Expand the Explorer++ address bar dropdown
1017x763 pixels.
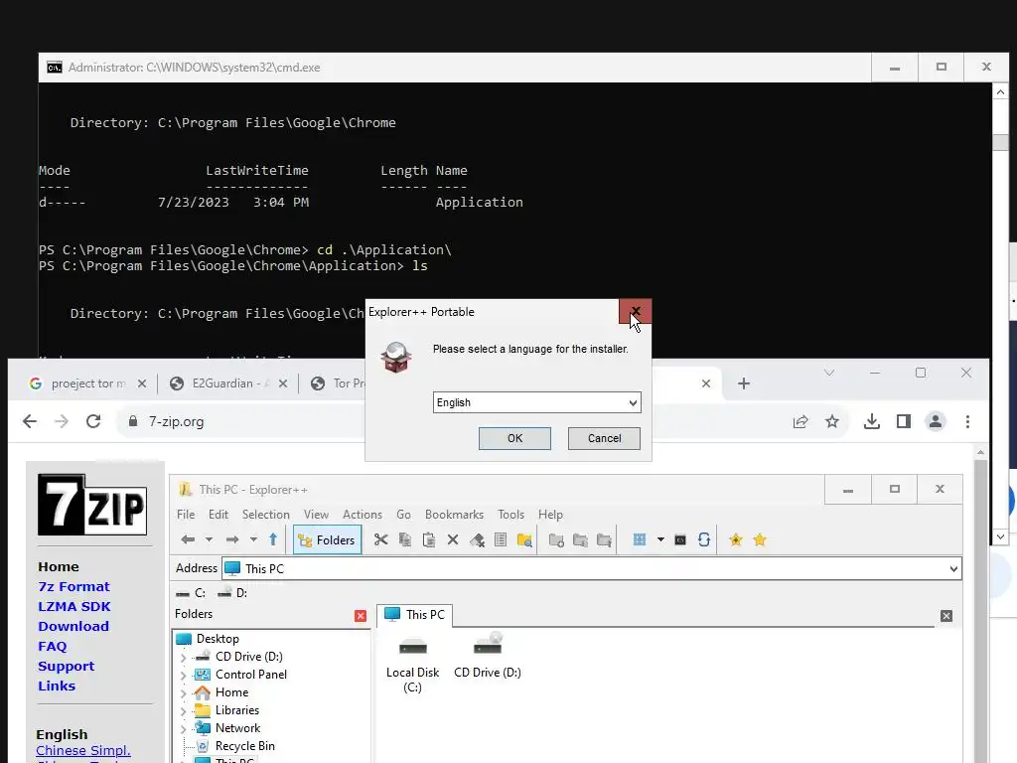pyautogui.click(x=952, y=569)
